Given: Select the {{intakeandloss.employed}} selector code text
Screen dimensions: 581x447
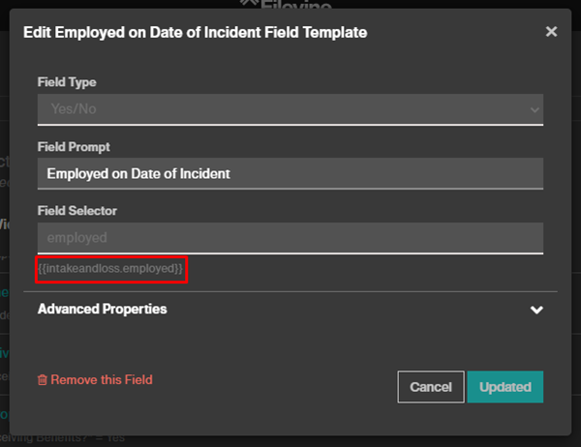Looking at the screenshot, I should pos(110,269).
